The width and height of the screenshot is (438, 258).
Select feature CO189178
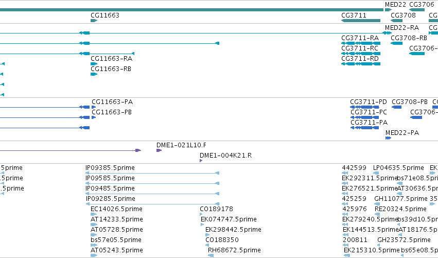tap(216, 209)
